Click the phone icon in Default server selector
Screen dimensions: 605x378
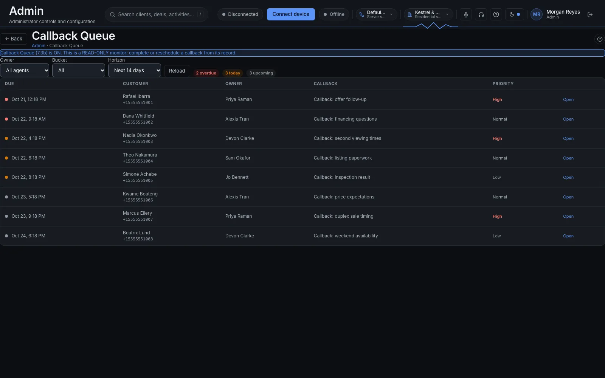coord(362,14)
